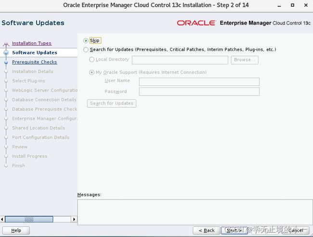Image resolution: width=313 pixels, height=237 pixels.
Task: Cancel the installation with Cancel button
Action: [x=296, y=230]
